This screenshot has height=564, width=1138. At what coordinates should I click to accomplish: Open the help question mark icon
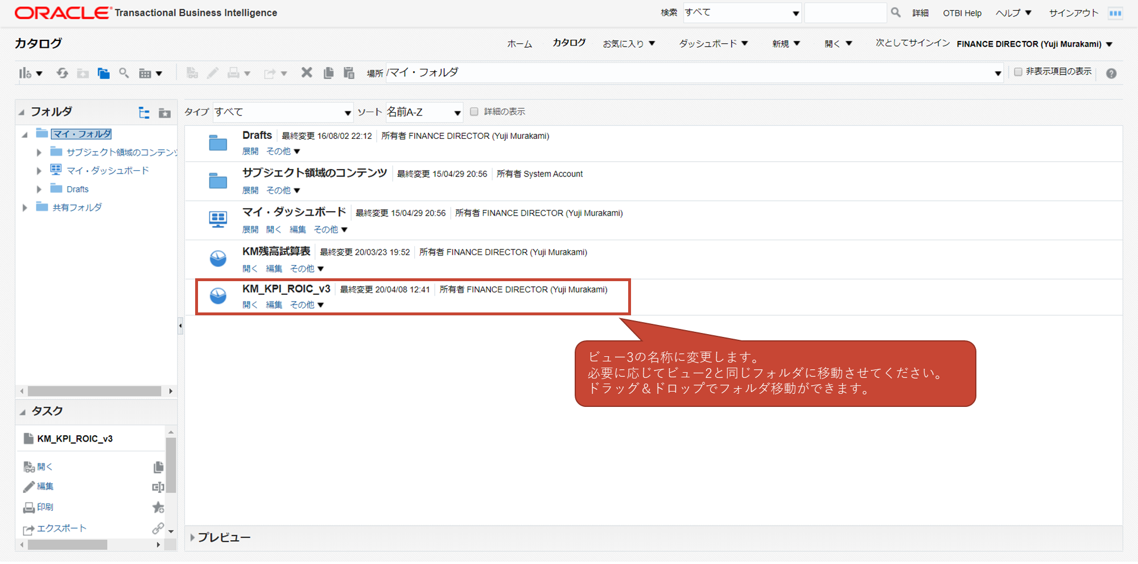(1111, 73)
